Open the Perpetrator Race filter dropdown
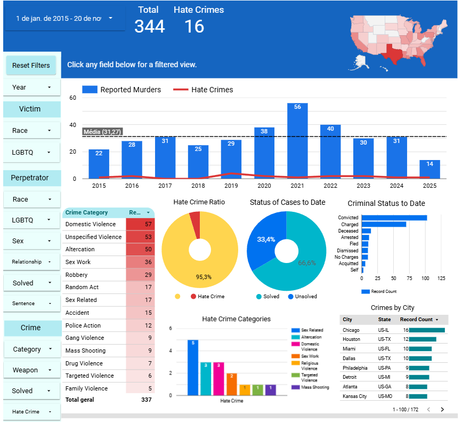Viewport: 462px width, 422px height. click(x=32, y=200)
